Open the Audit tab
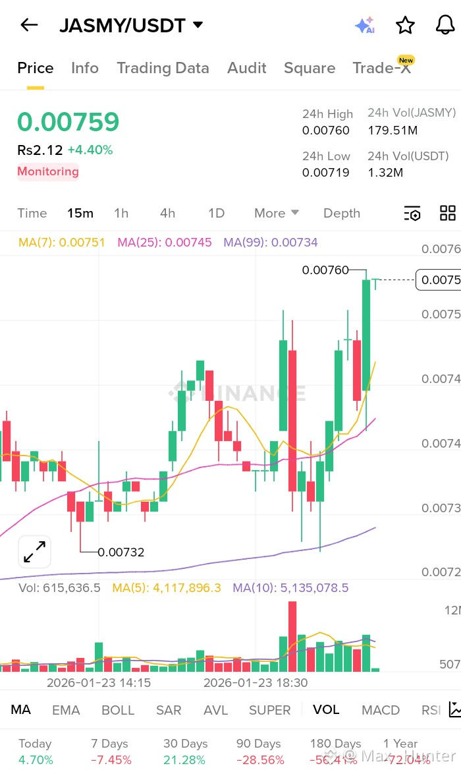The image size is (461, 772). [246, 68]
